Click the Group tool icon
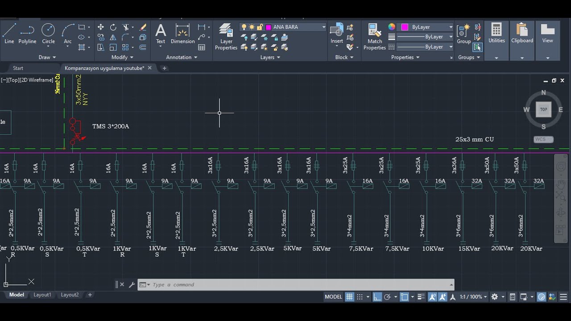The height and width of the screenshot is (321, 571). (464, 33)
